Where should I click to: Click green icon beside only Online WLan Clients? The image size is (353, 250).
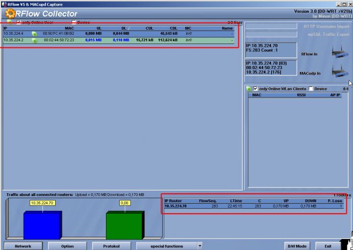249,89
